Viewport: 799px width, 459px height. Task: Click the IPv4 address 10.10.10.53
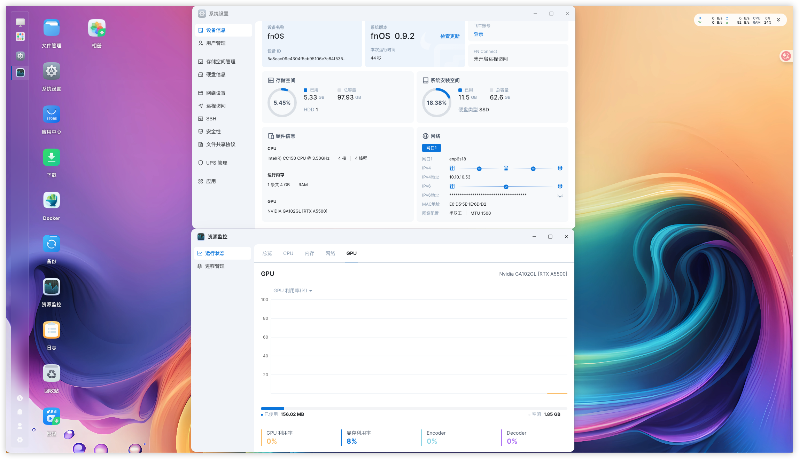[460, 177]
